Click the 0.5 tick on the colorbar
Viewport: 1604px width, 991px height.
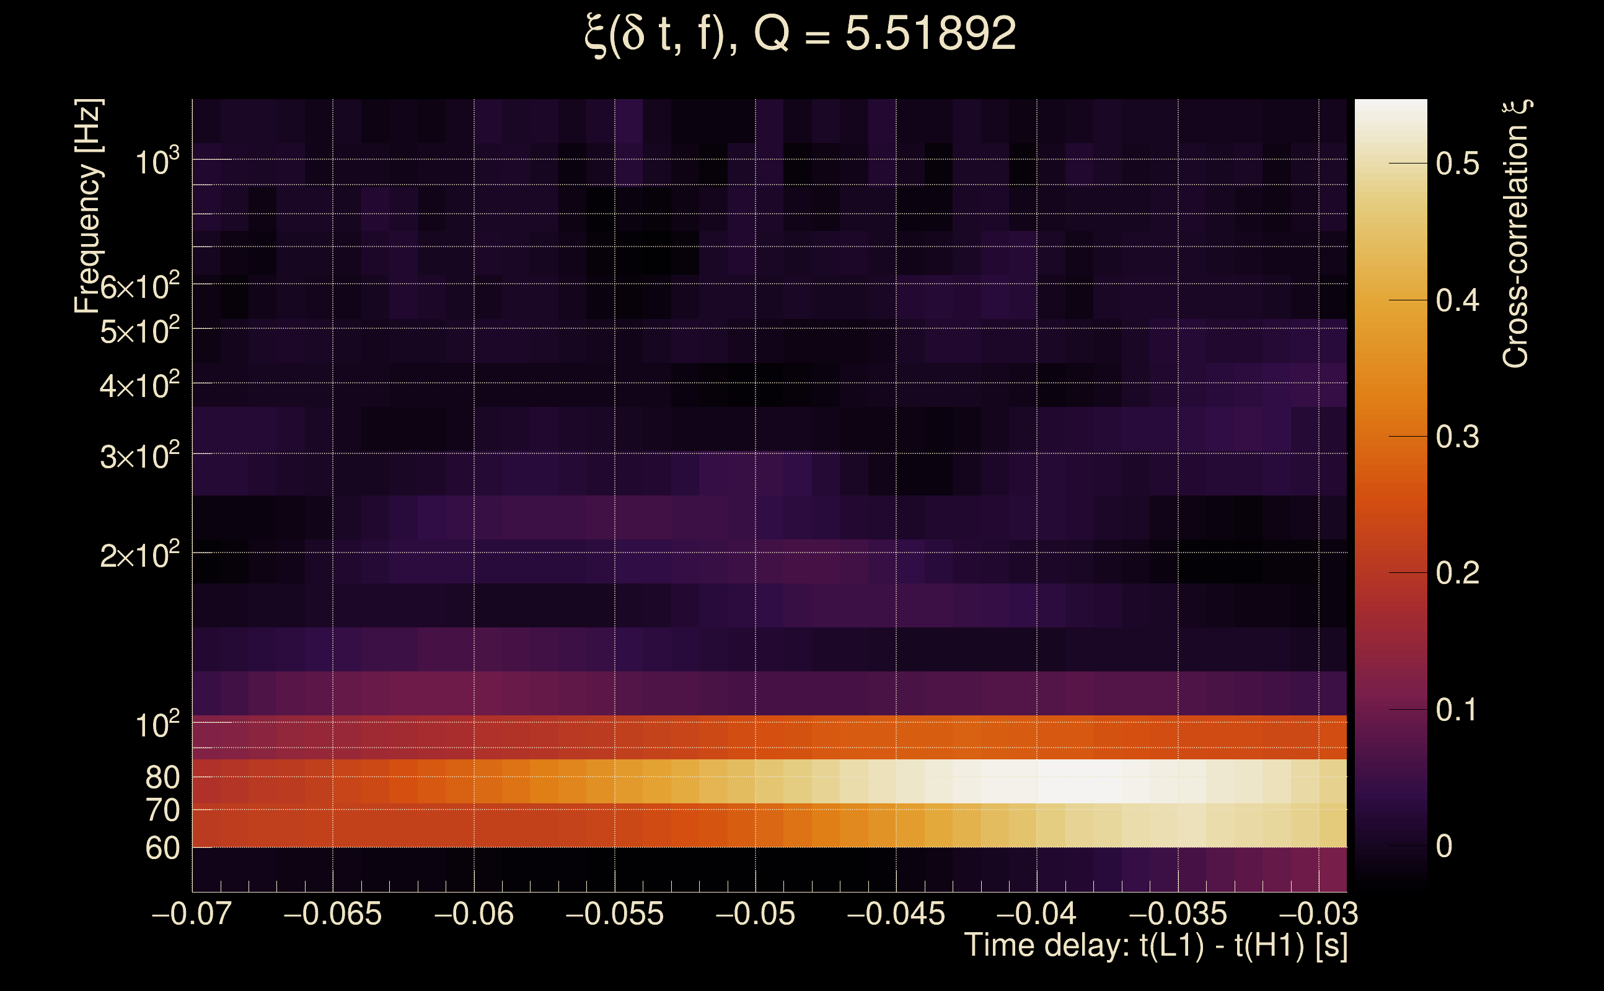(x=1457, y=163)
